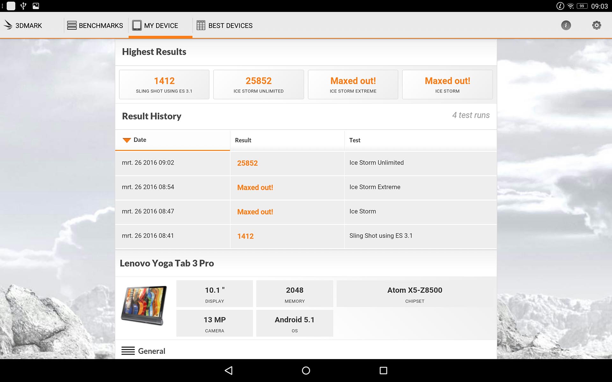Click the 1412 result in history

[245, 236]
